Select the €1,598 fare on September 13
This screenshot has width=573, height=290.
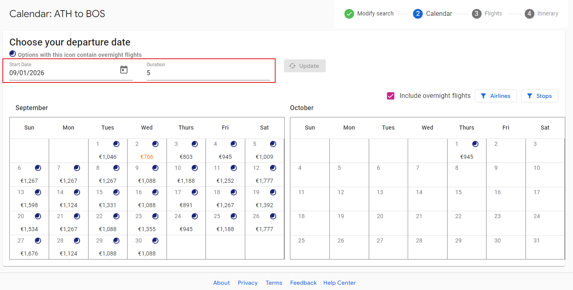(29, 205)
